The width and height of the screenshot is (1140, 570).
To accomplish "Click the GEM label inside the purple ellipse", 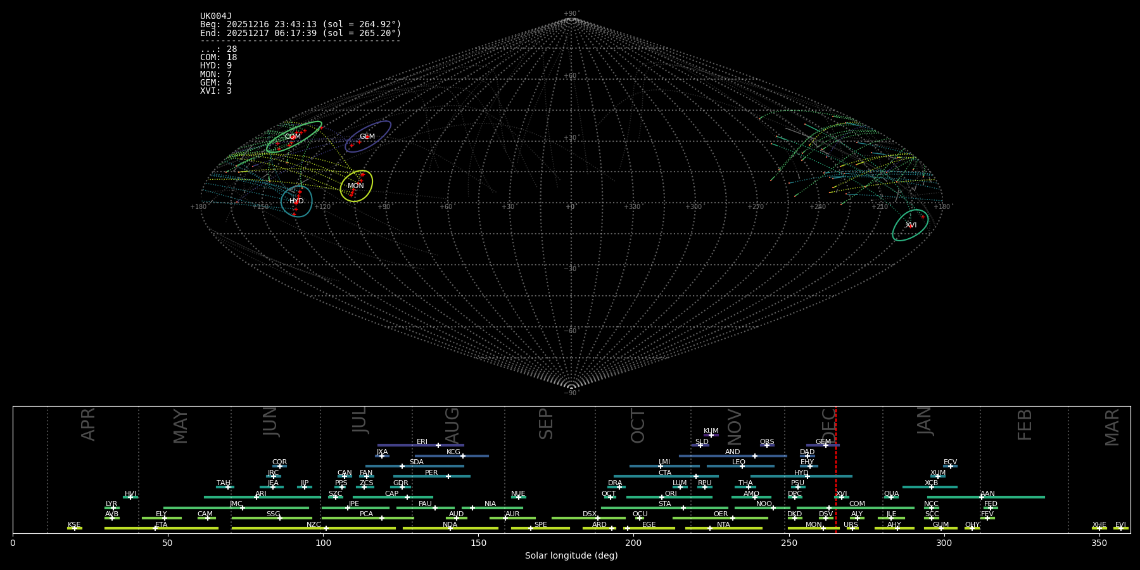I will (367, 137).
